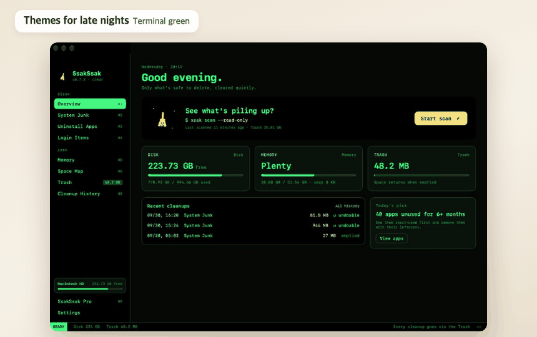Click 'Disk 224 GB' in status bar
The image size is (537, 337).
click(86, 327)
